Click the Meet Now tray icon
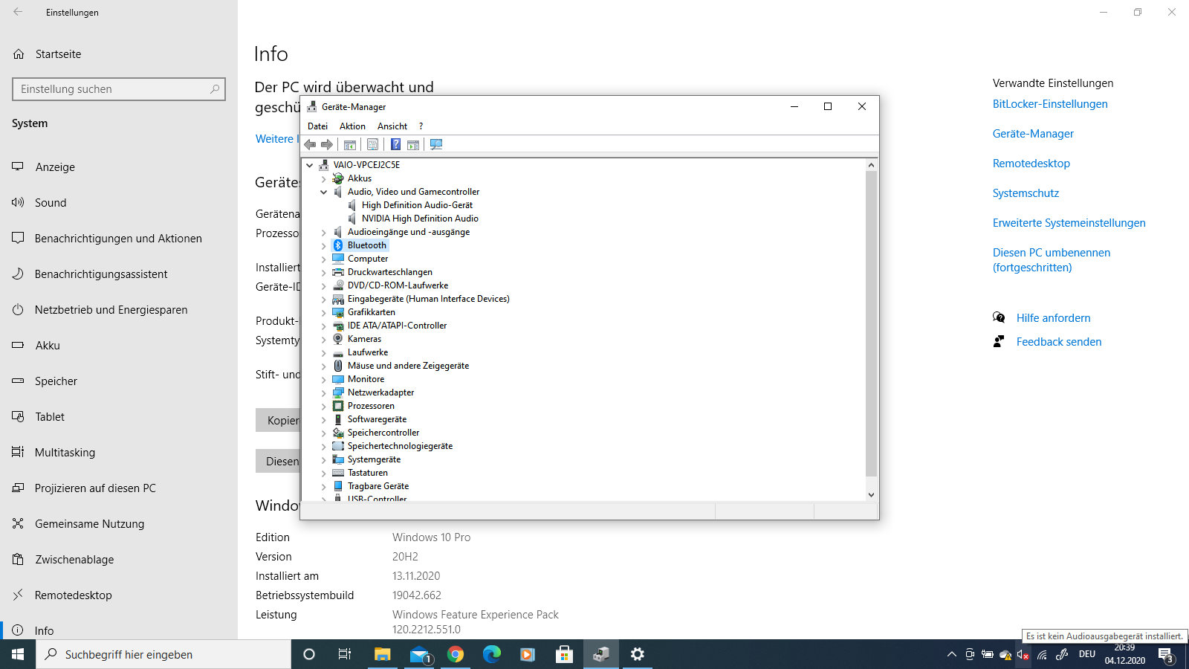 pos(970,655)
